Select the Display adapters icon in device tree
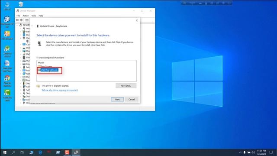 click(24, 51)
